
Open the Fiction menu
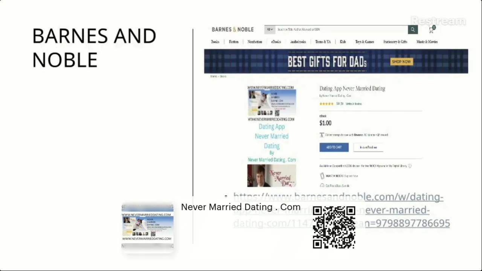pyautogui.click(x=233, y=42)
